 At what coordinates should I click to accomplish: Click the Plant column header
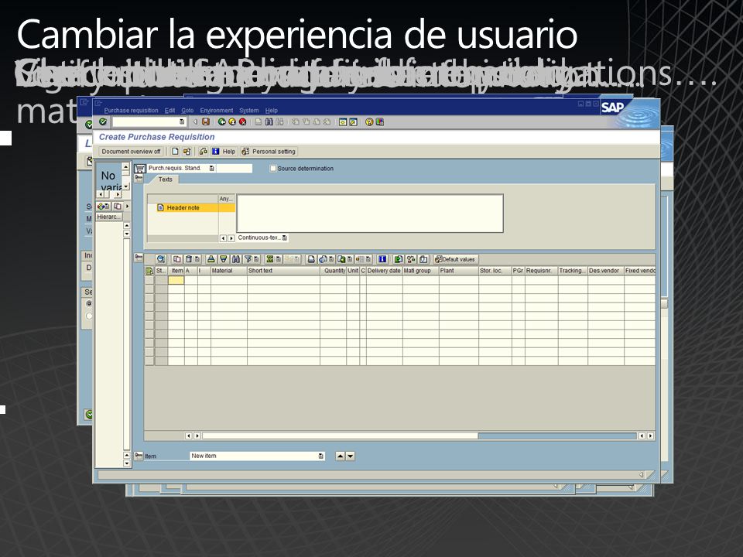coord(459,271)
